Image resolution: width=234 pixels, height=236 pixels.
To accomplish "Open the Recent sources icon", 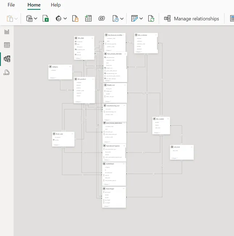I will click(115, 19).
